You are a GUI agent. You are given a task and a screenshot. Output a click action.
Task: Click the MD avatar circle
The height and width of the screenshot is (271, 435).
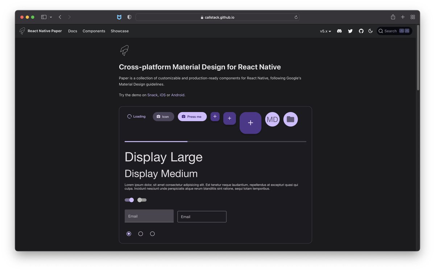point(272,119)
